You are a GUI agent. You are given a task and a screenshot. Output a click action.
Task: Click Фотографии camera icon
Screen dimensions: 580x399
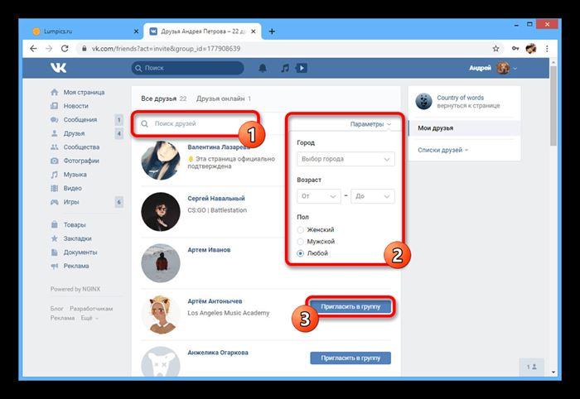[55, 161]
